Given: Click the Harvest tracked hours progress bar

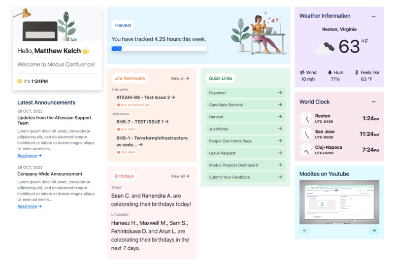Looking at the screenshot, I should point(159,49).
